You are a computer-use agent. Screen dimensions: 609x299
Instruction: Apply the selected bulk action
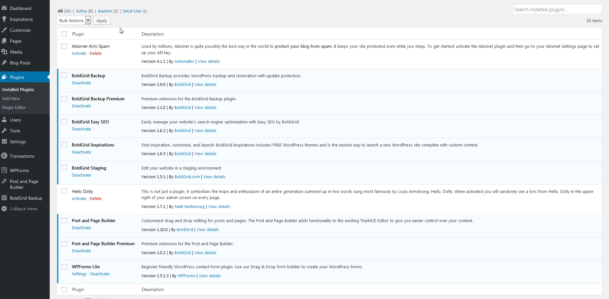point(101,20)
